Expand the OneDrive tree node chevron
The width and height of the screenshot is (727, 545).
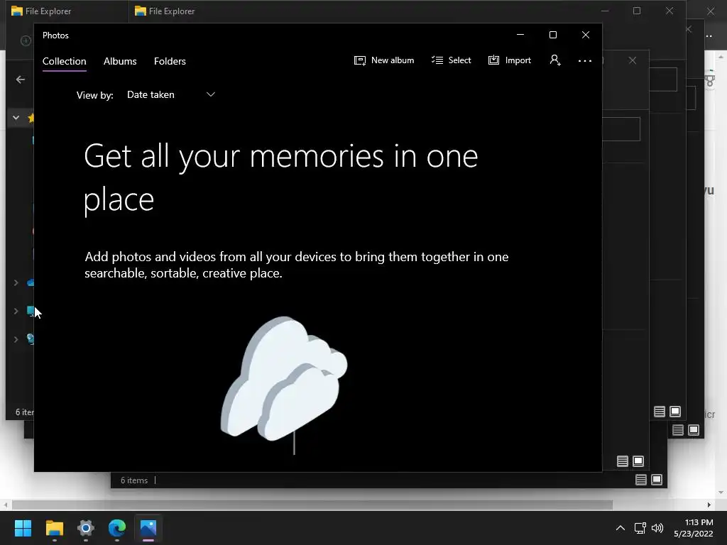[16, 282]
